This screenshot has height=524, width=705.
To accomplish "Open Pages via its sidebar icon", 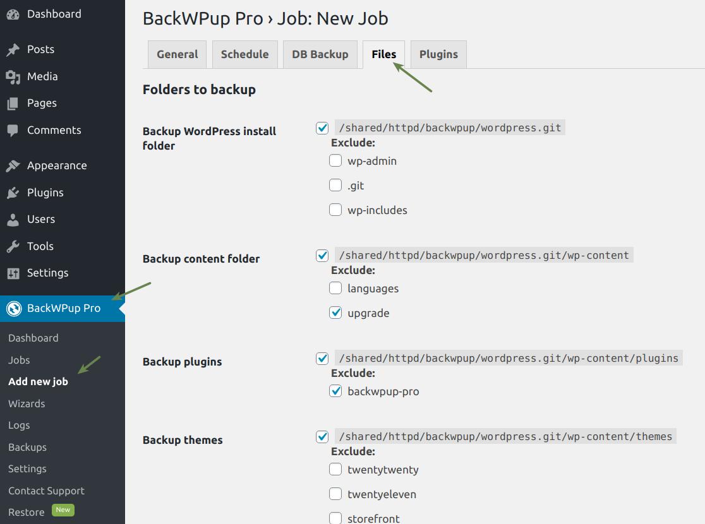I will 14,103.
